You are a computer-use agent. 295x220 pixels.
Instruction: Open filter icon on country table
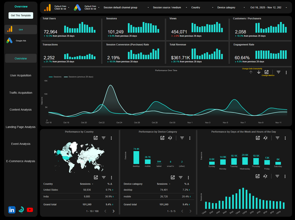(104, 177)
